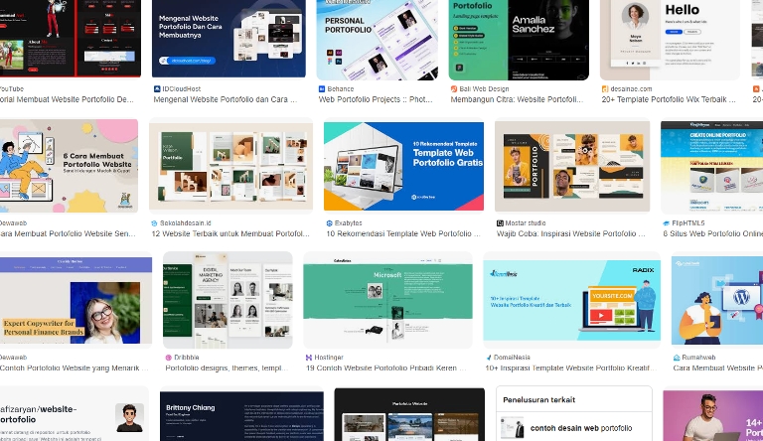Click the Hostinger favicon
This screenshot has height=441, width=763.
[x=309, y=357]
